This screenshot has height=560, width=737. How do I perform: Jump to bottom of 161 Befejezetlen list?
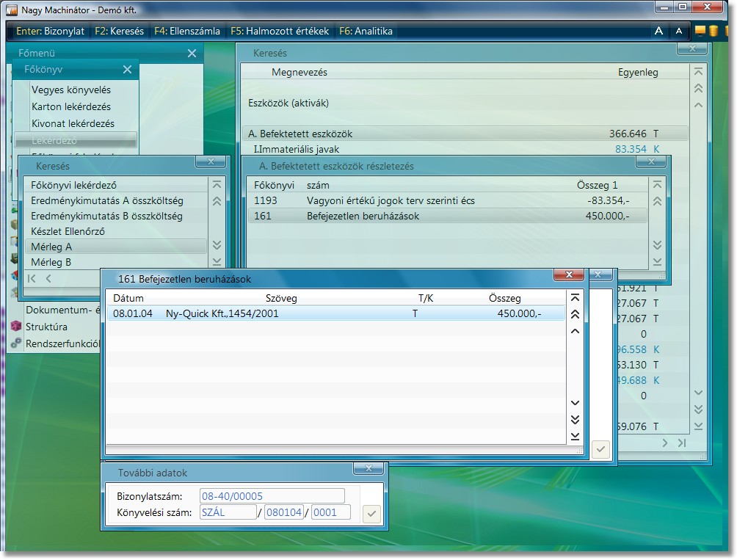(575, 436)
